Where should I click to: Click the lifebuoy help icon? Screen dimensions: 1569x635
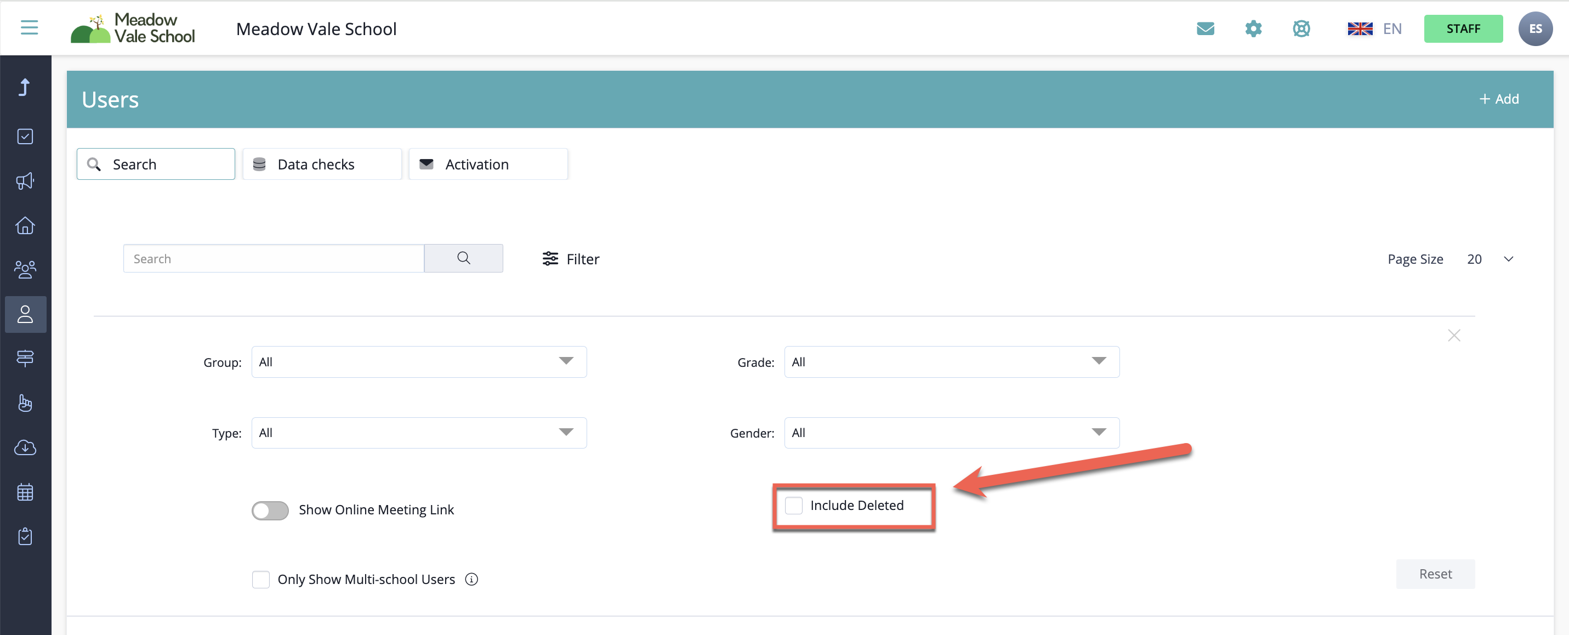click(x=1301, y=29)
